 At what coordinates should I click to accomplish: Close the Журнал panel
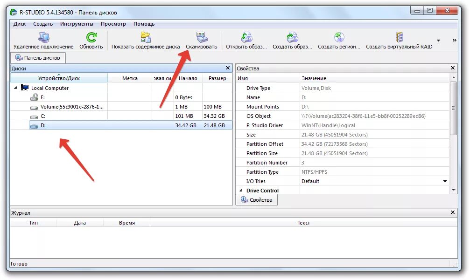tap(453, 212)
